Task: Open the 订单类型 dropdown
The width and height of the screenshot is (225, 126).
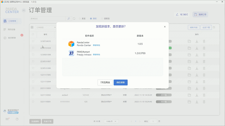Action: 46,27
